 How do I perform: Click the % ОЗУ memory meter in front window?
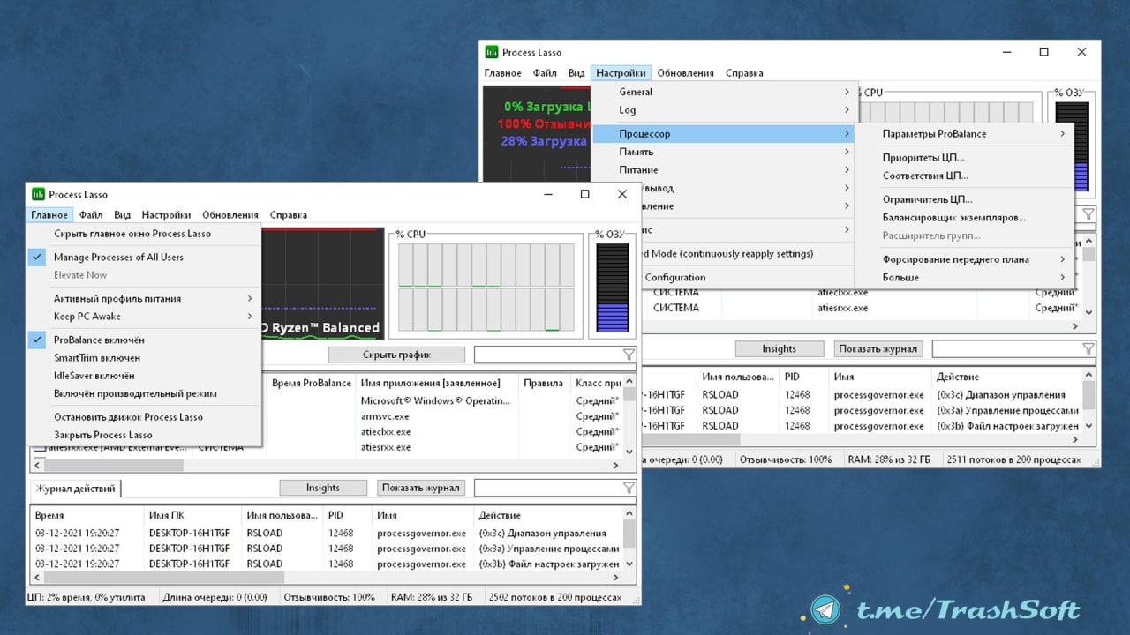(610, 288)
